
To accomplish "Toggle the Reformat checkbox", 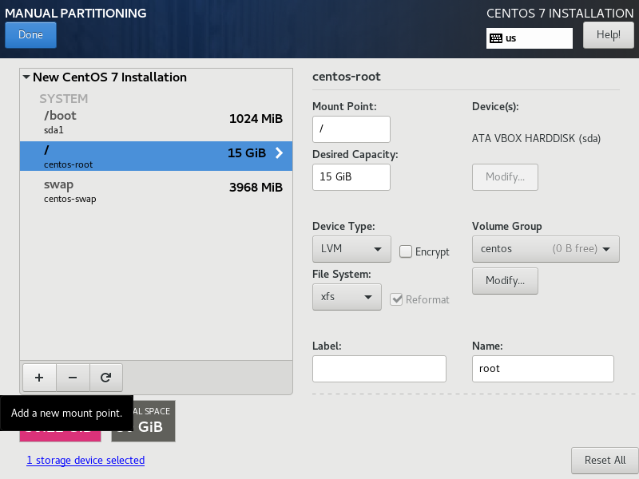I will coord(396,299).
